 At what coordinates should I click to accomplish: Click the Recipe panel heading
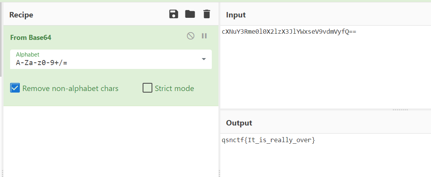click(x=21, y=15)
